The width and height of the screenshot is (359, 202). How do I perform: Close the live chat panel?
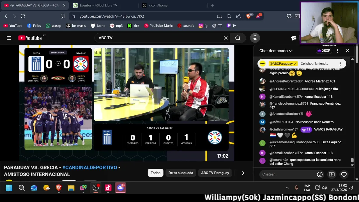click(x=348, y=51)
